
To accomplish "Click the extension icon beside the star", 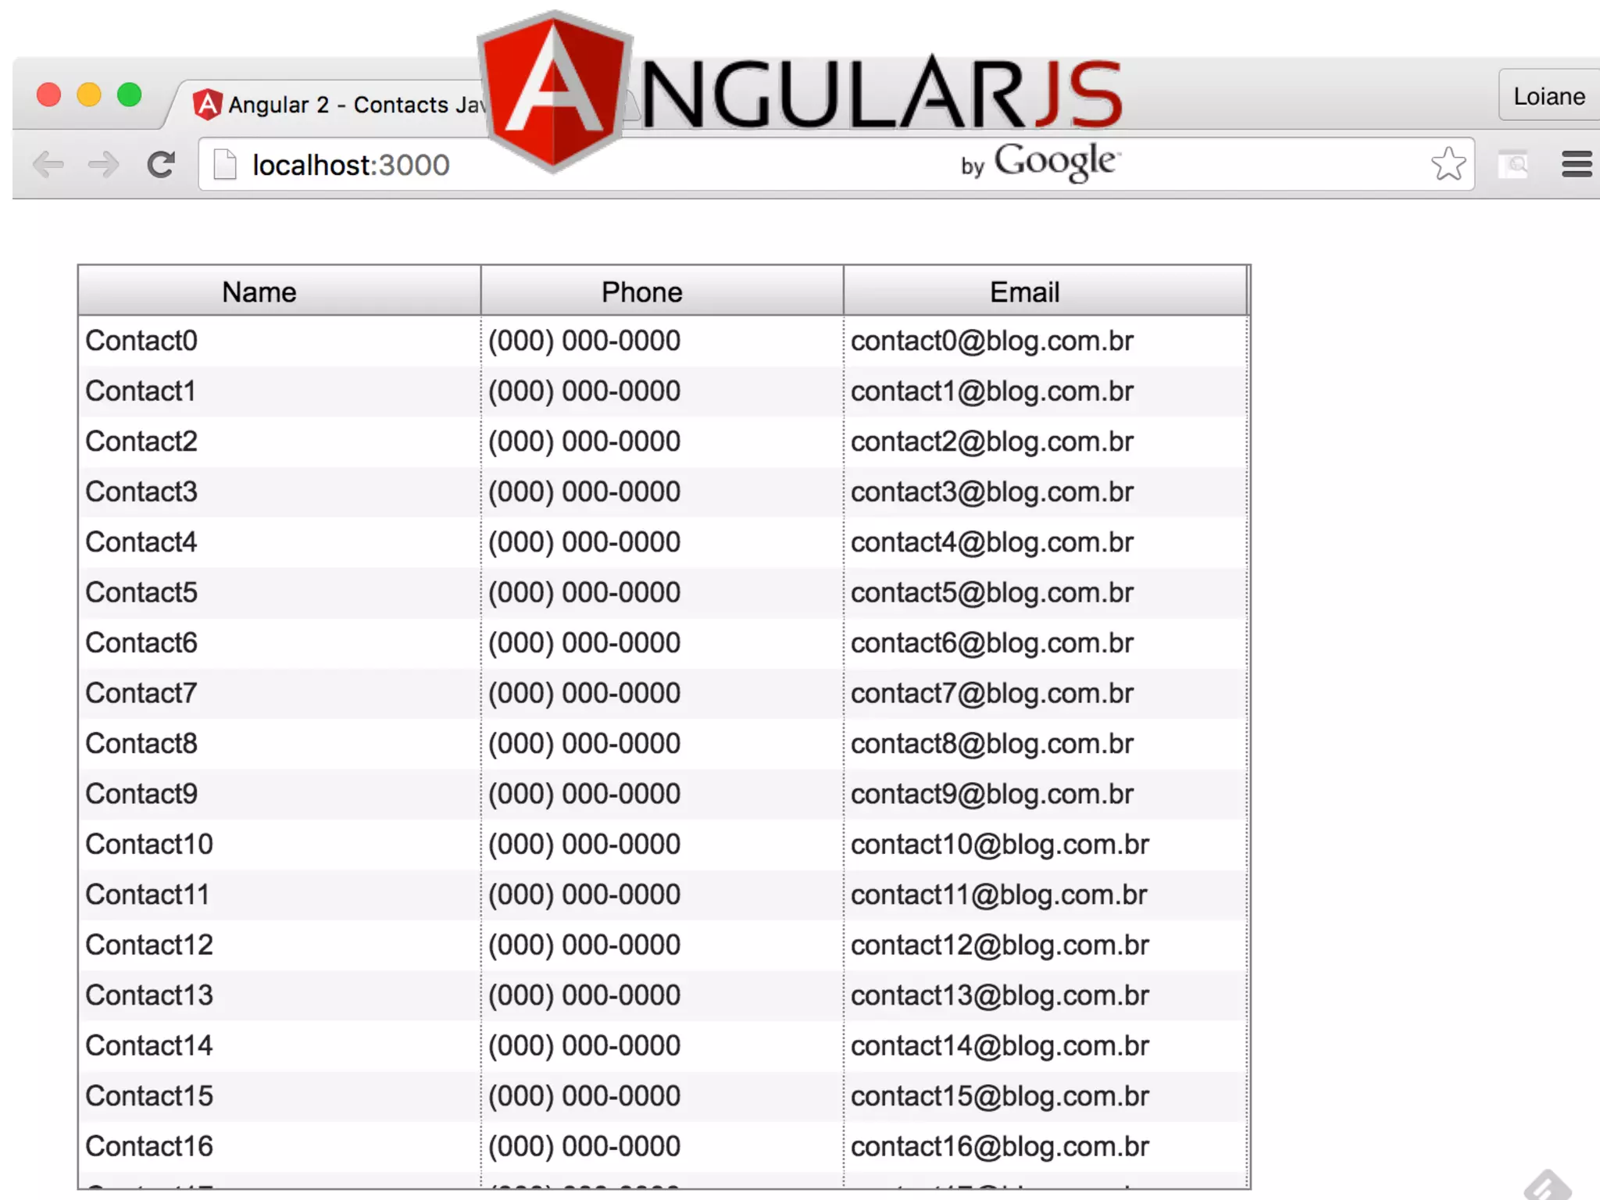I will 1513,165.
